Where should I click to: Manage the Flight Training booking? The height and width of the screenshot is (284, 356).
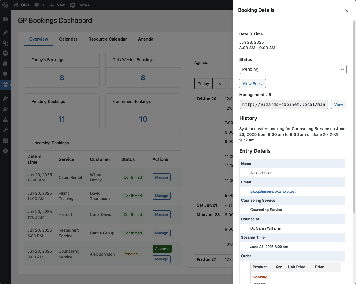[162, 196]
